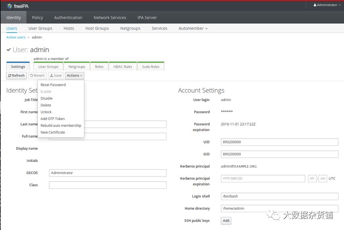Viewport: 344px width, 230px height.
Task: Open the HBAC Rules tab
Action: point(123,67)
